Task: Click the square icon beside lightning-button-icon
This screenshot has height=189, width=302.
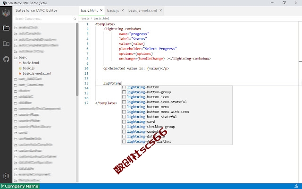Action: [x=124, y=97]
